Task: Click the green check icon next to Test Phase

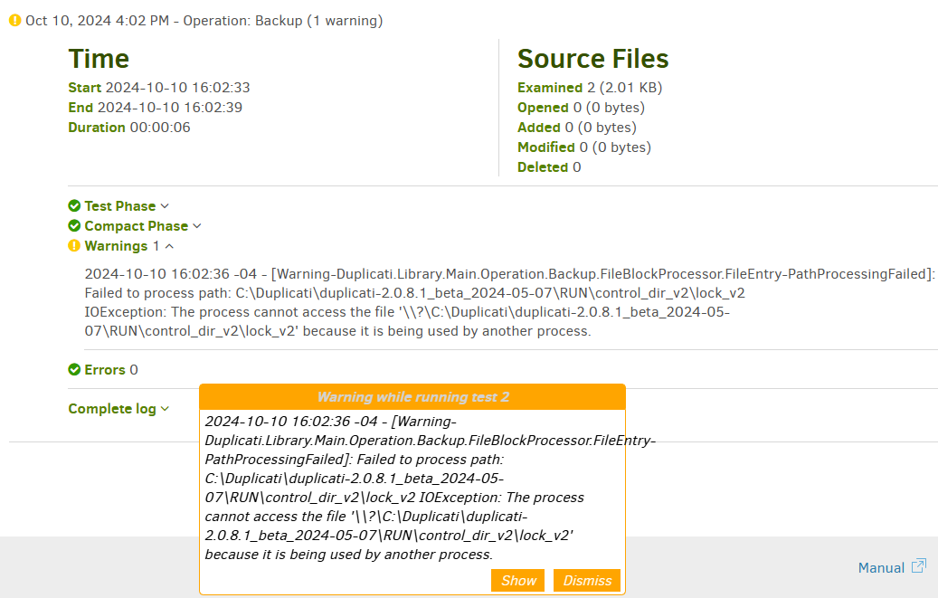Action: (74, 206)
